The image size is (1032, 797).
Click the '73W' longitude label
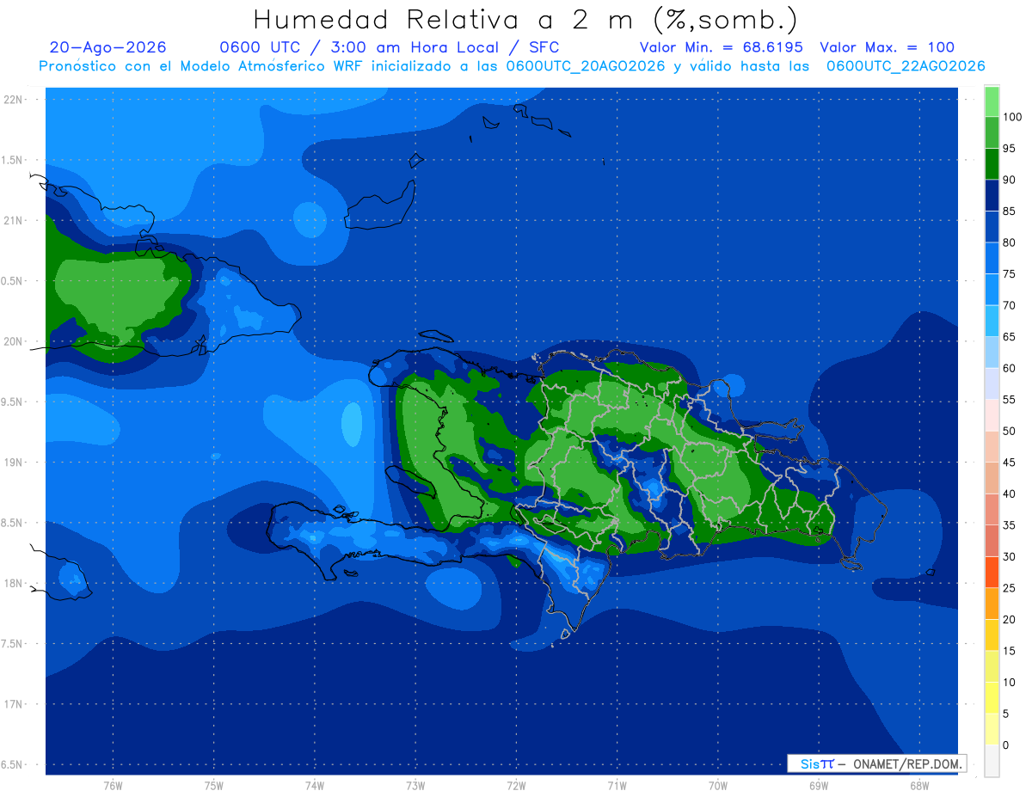(x=415, y=786)
